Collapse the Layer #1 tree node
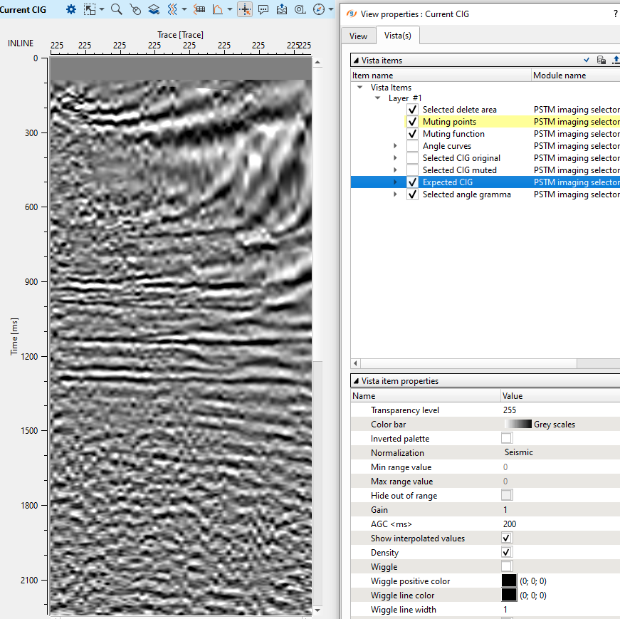 tap(378, 98)
